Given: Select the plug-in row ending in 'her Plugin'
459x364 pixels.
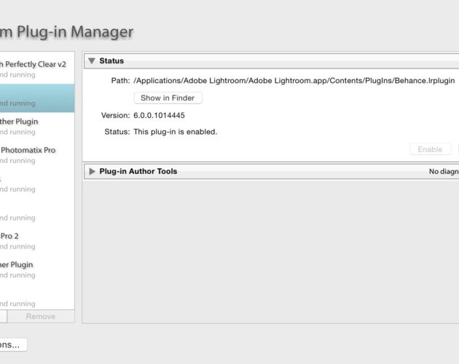Looking at the screenshot, I should 37,270.
